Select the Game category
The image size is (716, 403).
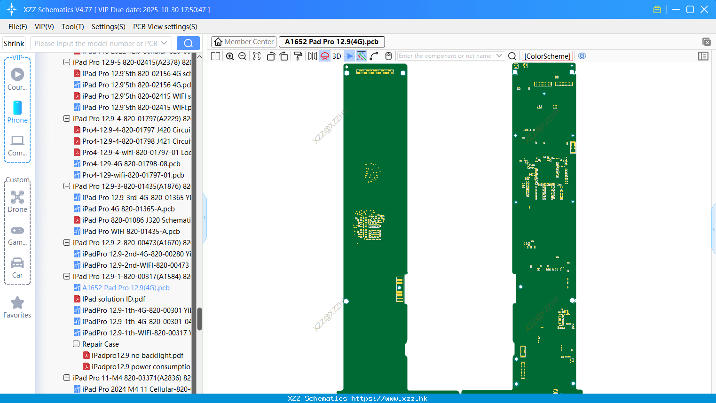tap(17, 235)
